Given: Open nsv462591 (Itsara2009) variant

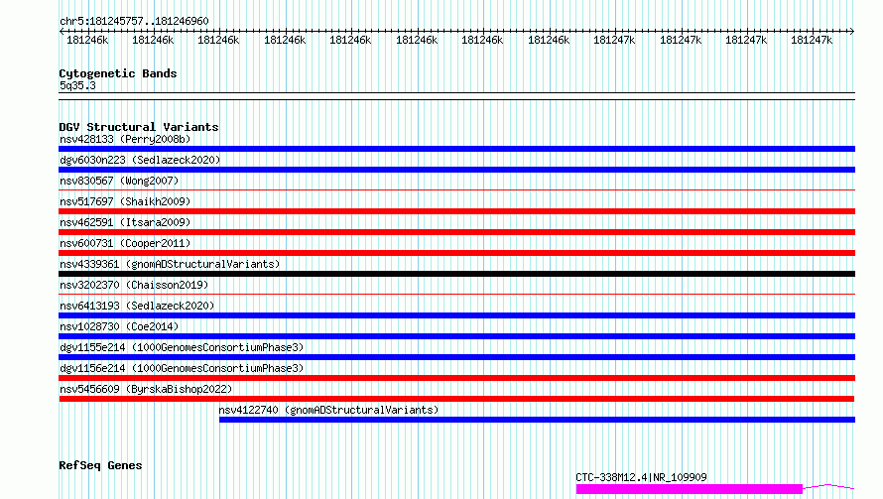Looking at the screenshot, I should [125, 222].
